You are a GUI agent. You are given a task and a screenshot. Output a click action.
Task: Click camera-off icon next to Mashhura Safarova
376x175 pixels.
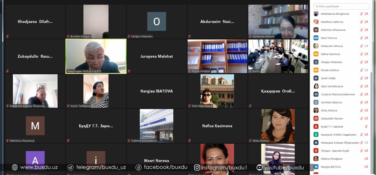[366, 22]
